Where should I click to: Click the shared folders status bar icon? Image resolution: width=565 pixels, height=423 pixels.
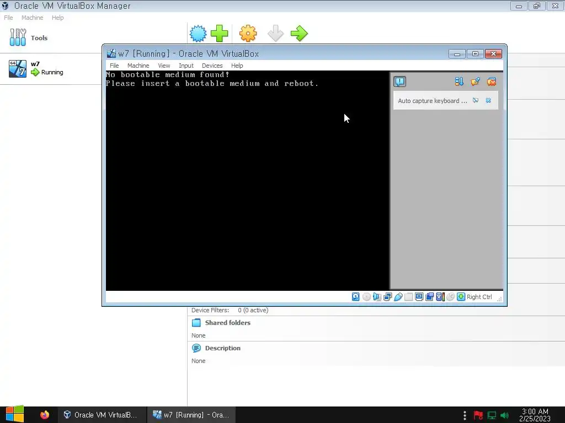click(409, 297)
